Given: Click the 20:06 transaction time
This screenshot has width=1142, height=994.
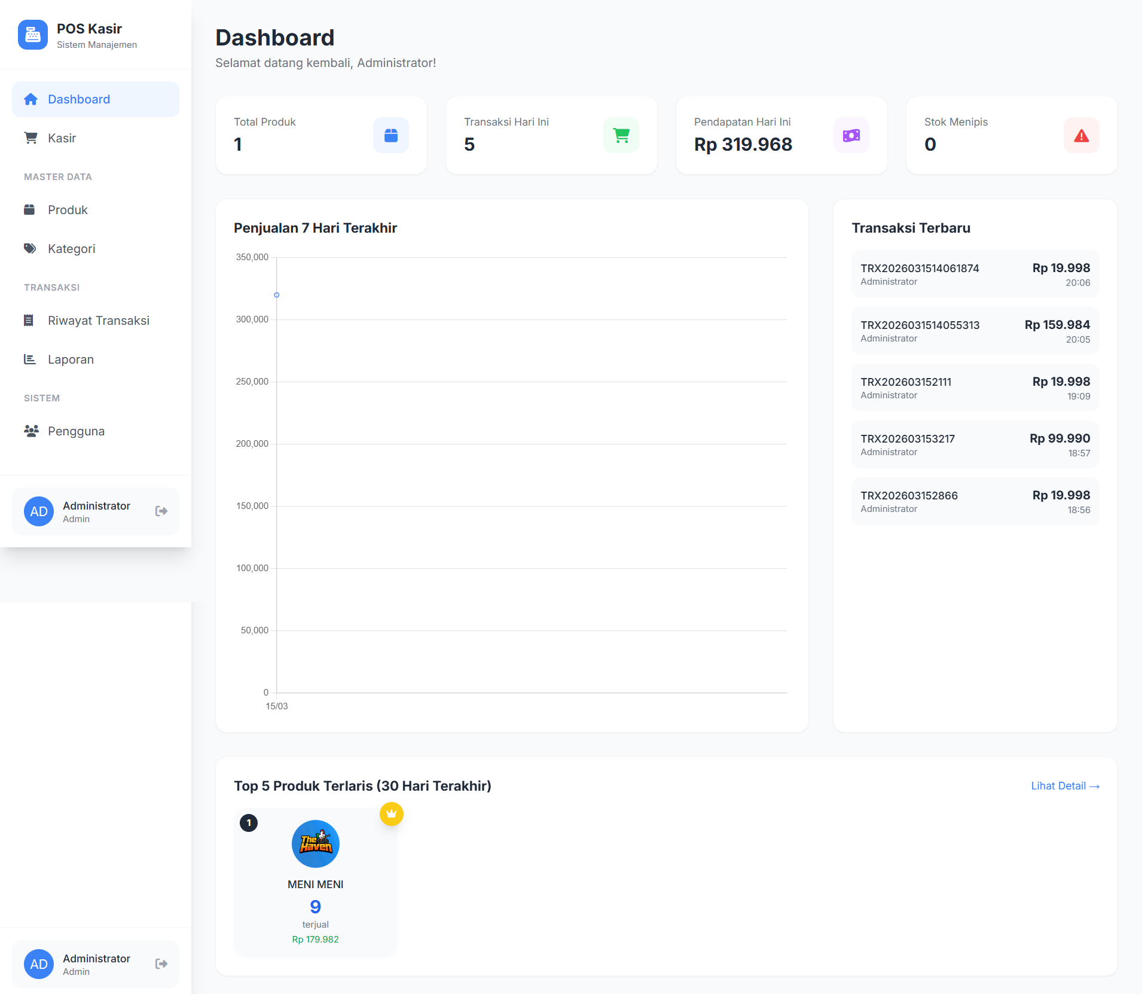Looking at the screenshot, I should (x=1078, y=283).
